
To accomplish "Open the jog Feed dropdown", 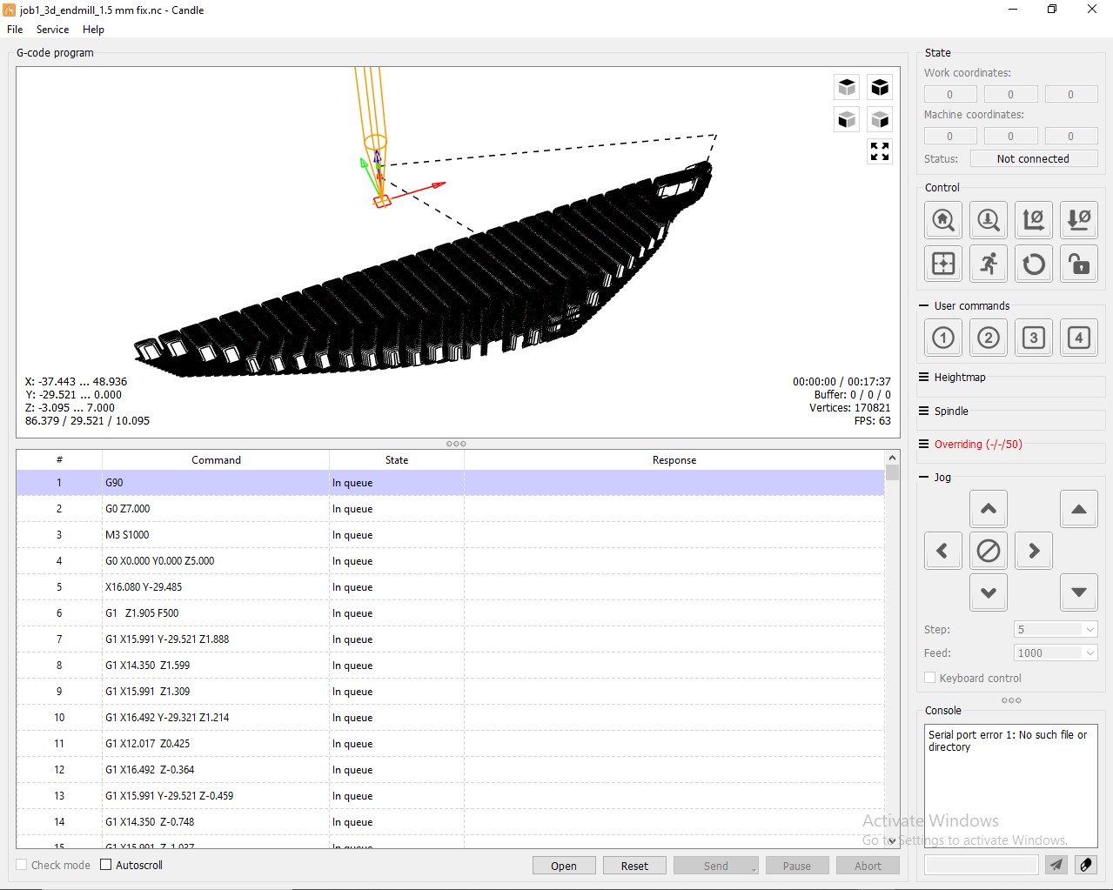I will click(1056, 652).
